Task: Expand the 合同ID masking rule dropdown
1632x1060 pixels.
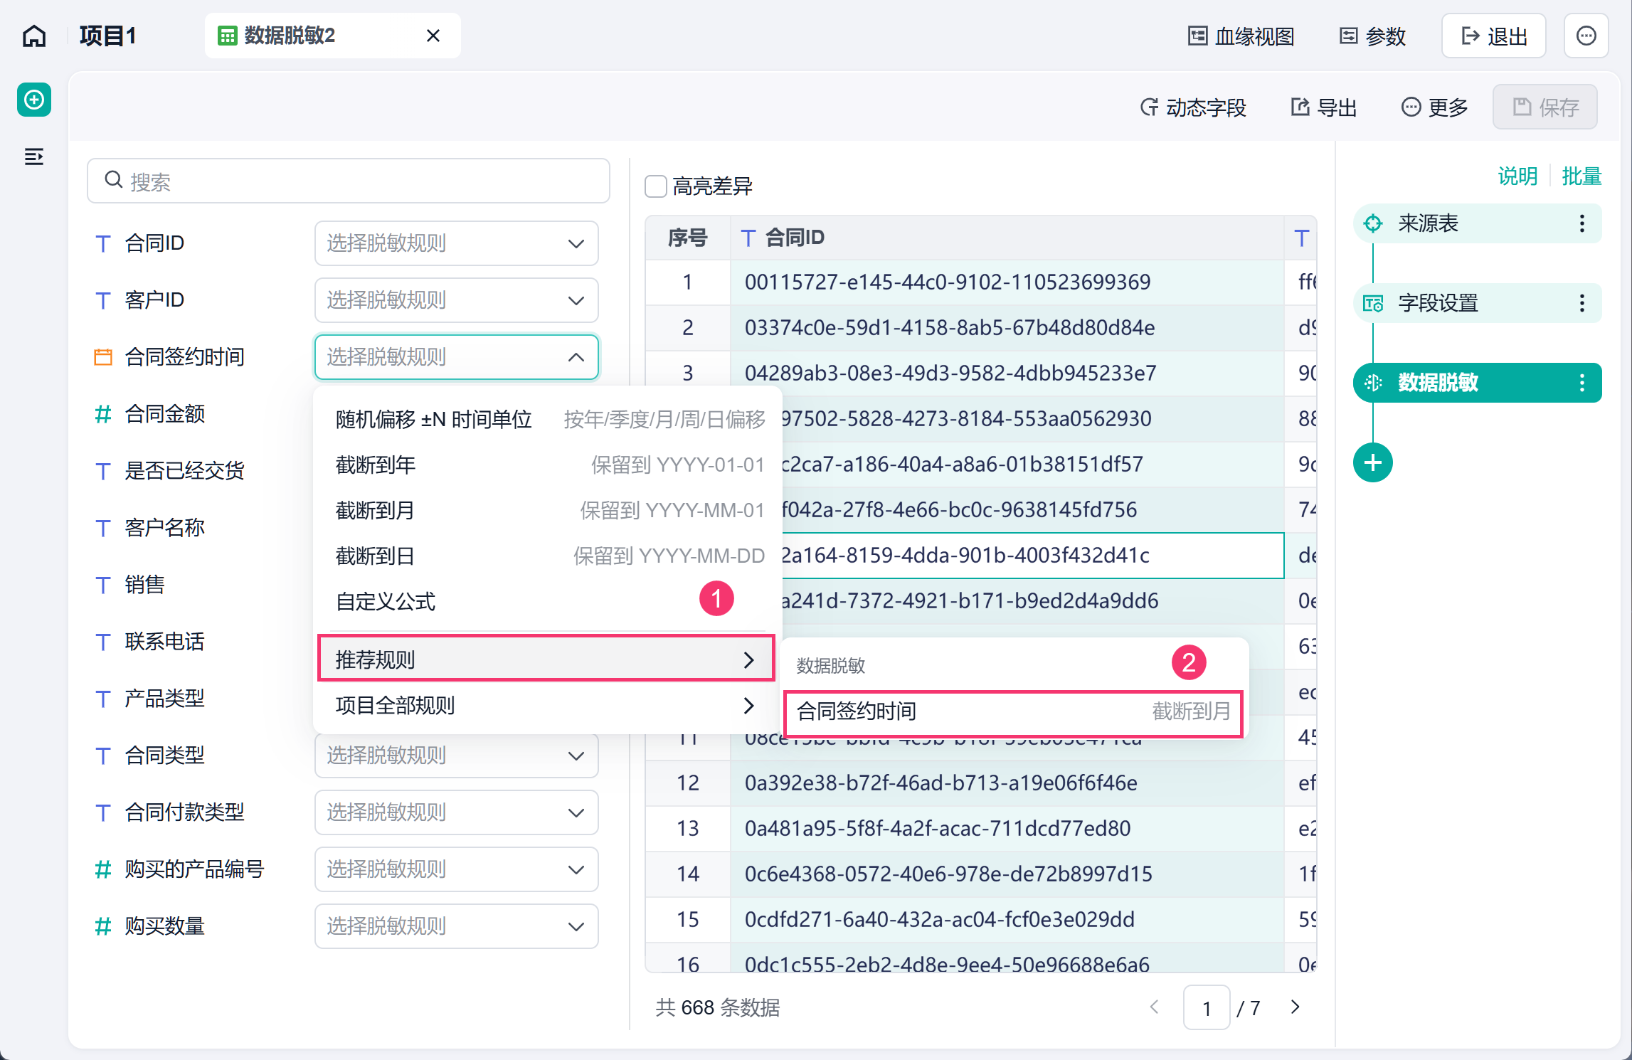Action: [456, 243]
